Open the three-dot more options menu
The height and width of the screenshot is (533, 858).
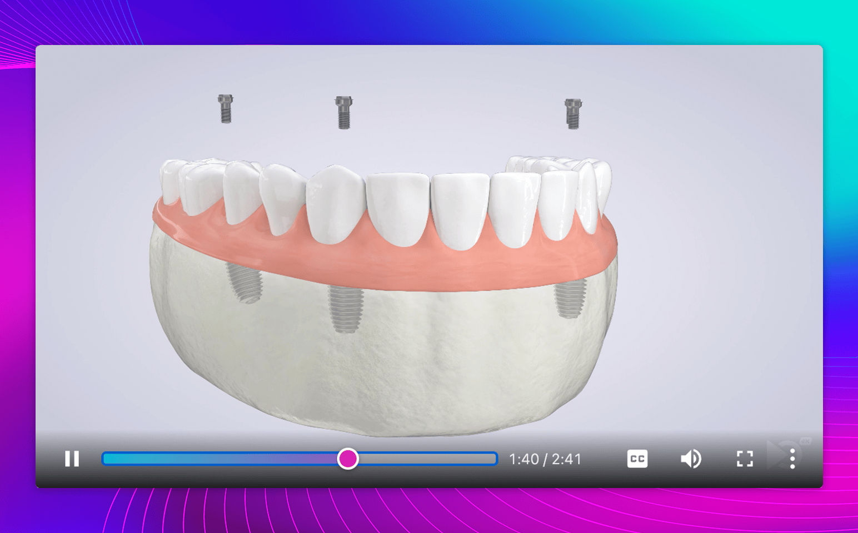[x=792, y=459]
